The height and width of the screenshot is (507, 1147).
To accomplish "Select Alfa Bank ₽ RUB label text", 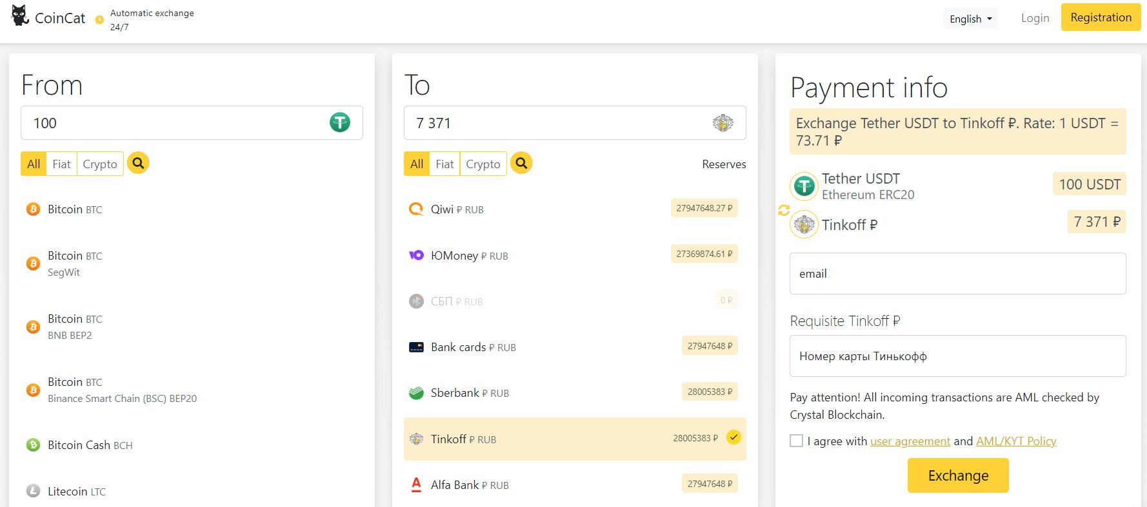I will (x=470, y=485).
